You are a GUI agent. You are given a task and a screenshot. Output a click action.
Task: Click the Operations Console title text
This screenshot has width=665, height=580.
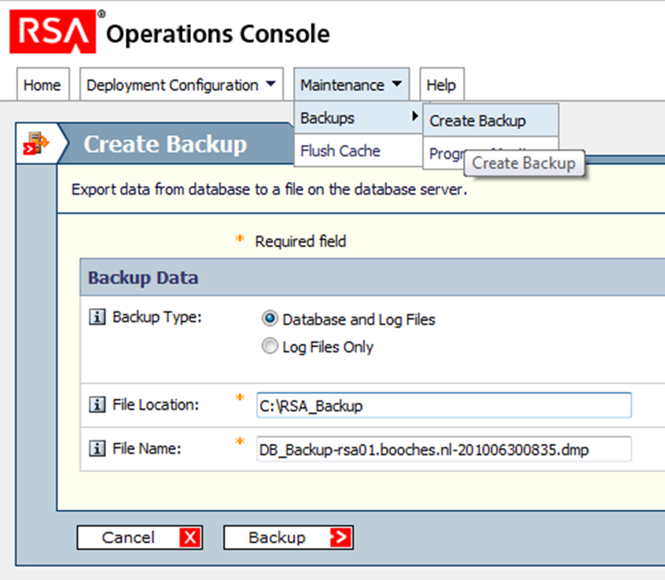217,34
